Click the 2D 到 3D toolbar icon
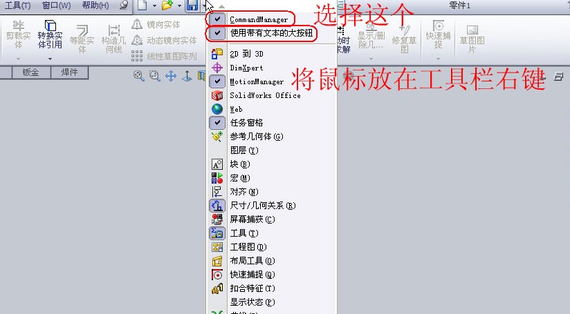 click(217, 54)
